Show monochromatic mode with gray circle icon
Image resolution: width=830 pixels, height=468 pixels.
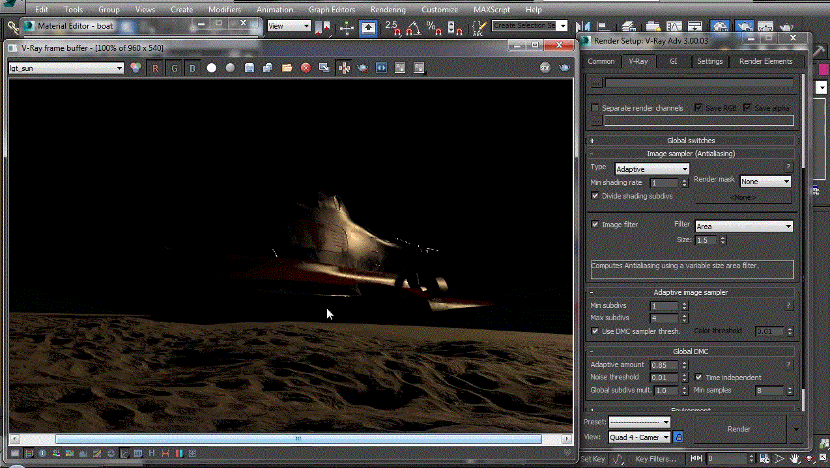pyautogui.click(x=230, y=68)
